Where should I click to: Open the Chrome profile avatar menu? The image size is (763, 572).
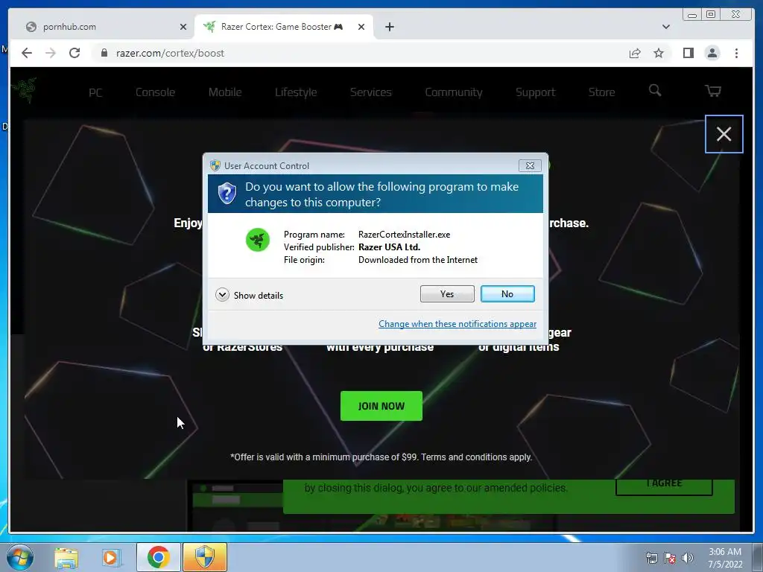[x=712, y=53]
